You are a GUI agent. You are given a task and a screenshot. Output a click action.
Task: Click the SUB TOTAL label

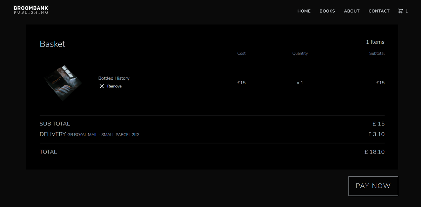pos(55,124)
